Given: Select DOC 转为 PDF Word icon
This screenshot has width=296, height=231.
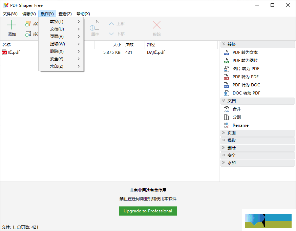Looking at the screenshot, I should [x=226, y=93].
